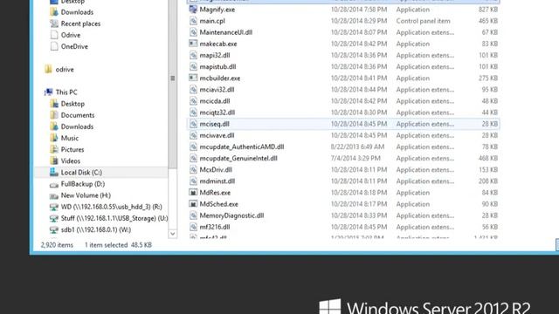Open Downloads in the favorites list
The height and width of the screenshot is (314, 559).
[77, 12]
